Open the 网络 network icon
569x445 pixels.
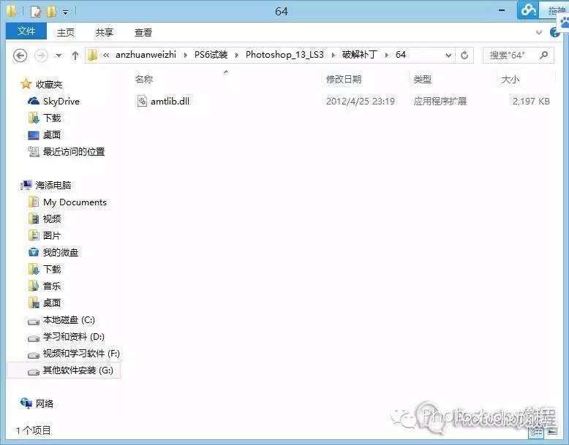27,403
